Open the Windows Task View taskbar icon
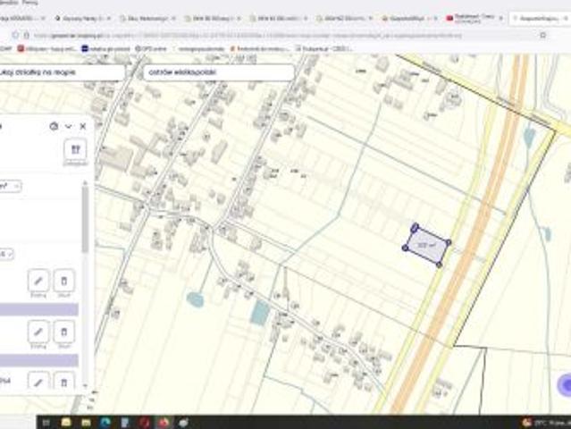The image size is (571, 429). tap(46, 423)
